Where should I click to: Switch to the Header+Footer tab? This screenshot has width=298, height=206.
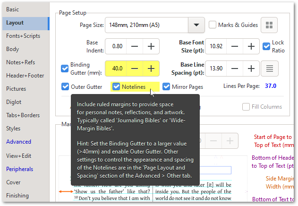point(26,76)
